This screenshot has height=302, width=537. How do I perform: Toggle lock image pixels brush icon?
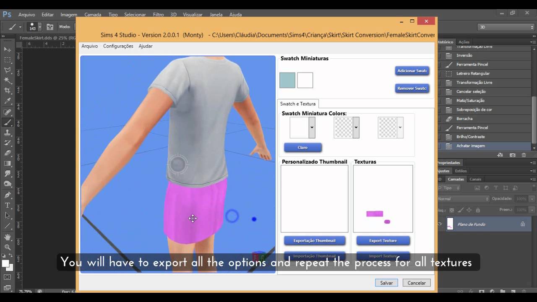[460, 210]
